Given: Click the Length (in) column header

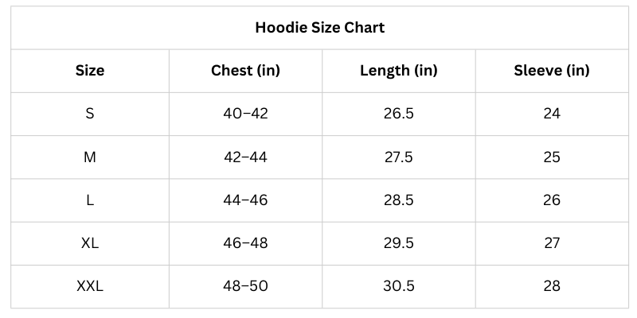Looking at the screenshot, I should pos(399,71).
